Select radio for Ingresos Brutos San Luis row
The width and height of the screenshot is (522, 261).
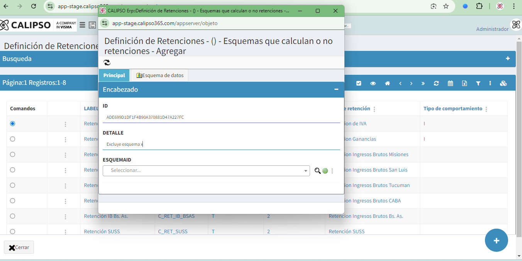[x=13, y=170]
